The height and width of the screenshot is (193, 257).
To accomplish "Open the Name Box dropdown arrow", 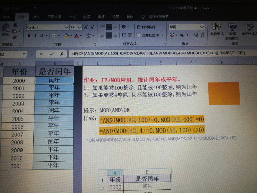I will click(24, 54).
